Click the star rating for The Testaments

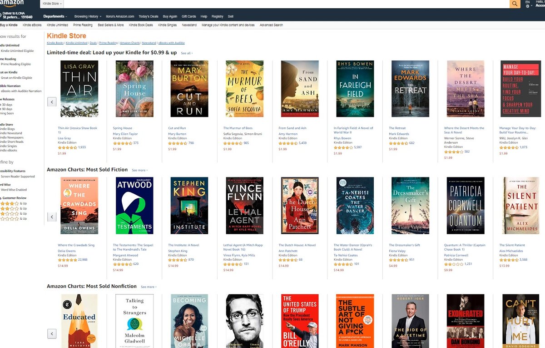tap(122, 264)
